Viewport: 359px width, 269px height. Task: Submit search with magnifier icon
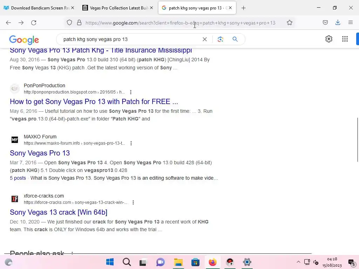(235, 39)
